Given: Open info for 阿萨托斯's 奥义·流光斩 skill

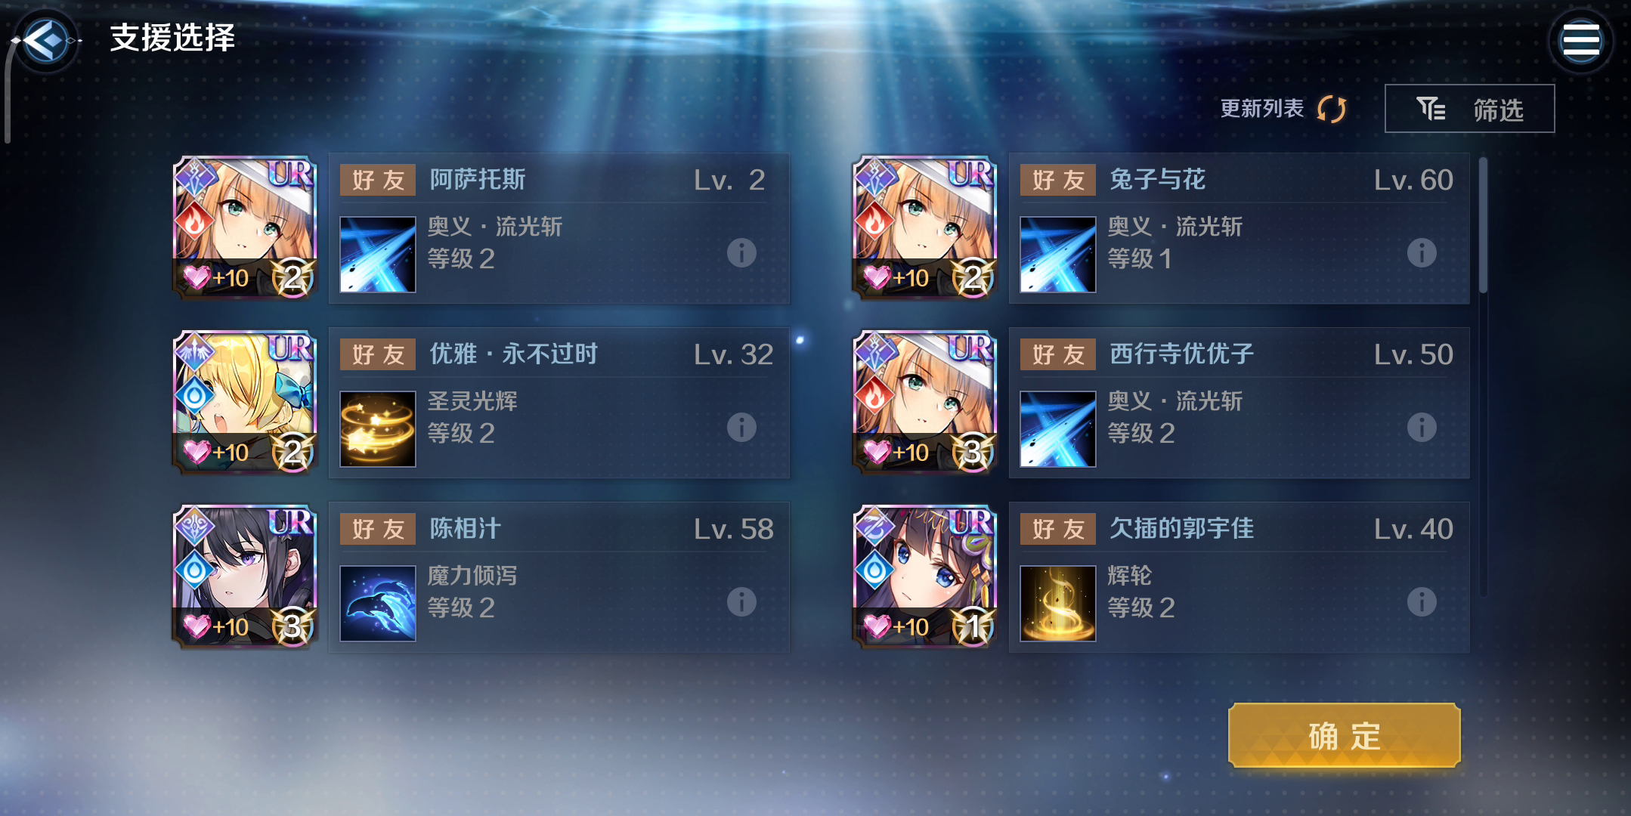Looking at the screenshot, I should coord(741,253).
